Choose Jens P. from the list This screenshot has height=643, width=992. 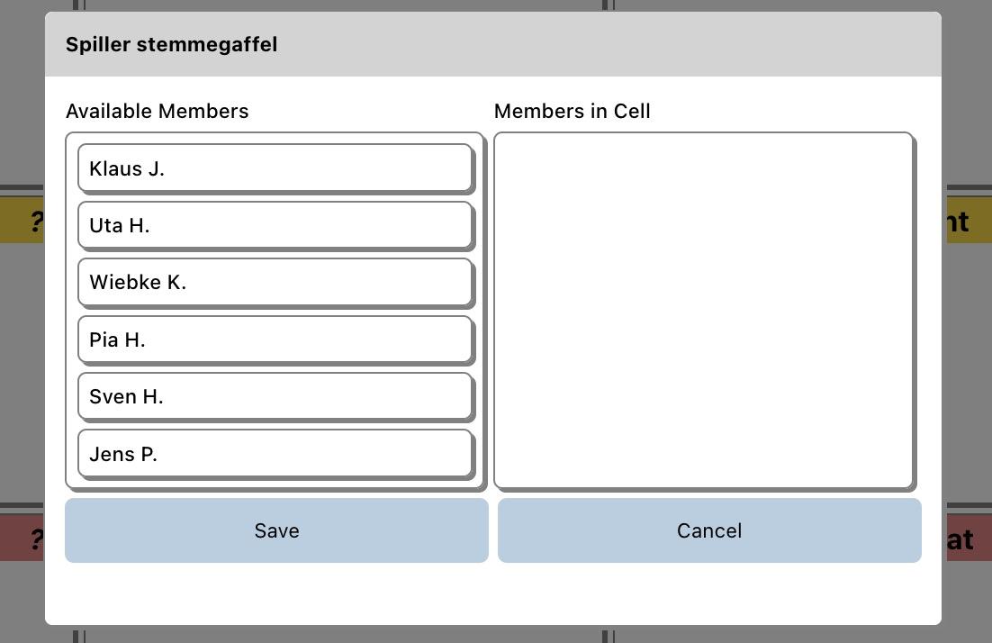(x=275, y=454)
